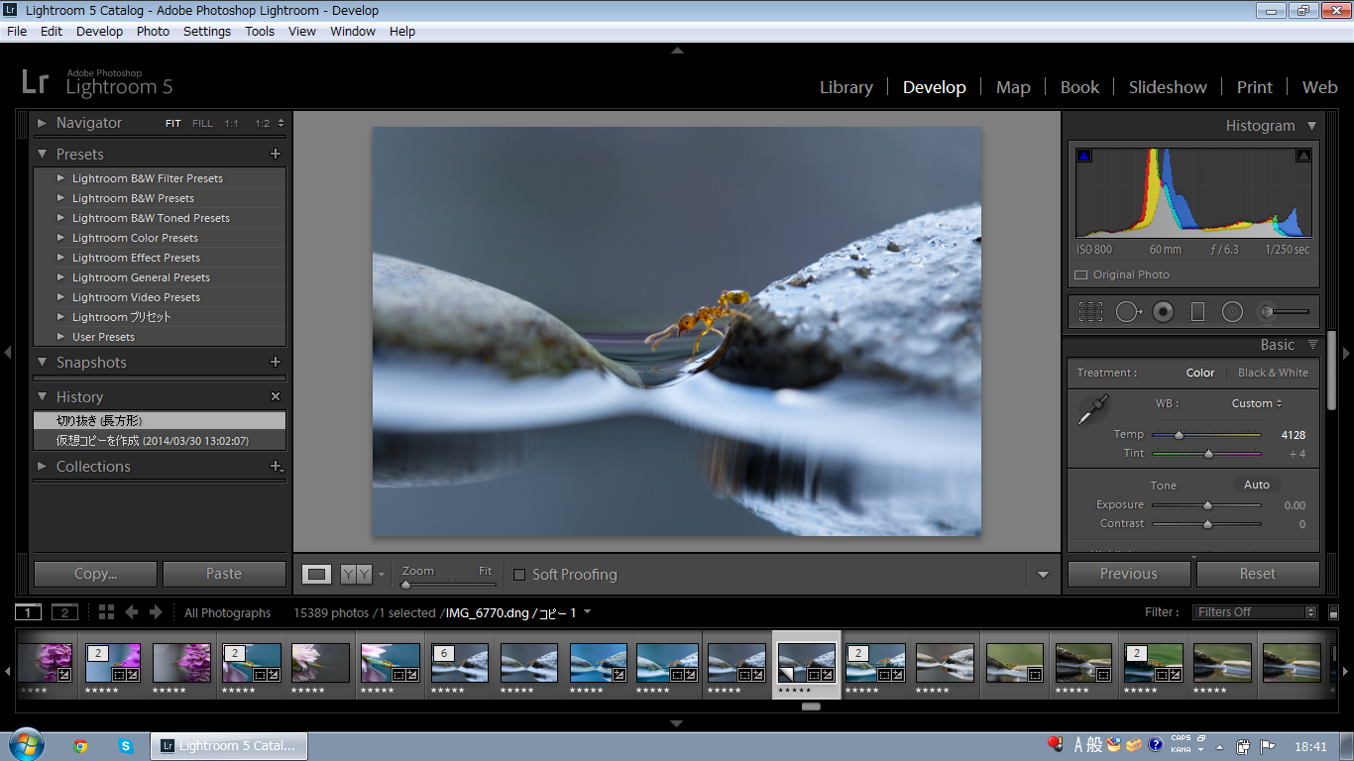Screen dimensions: 1354x761
Task: Open Google Chrome from the taskbar
Action: click(80, 746)
